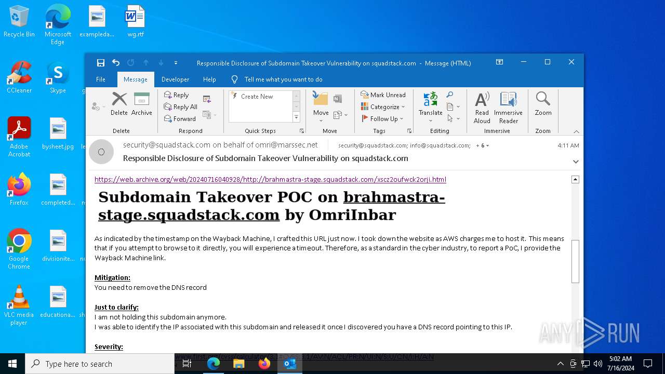Forward this email

[180, 119]
